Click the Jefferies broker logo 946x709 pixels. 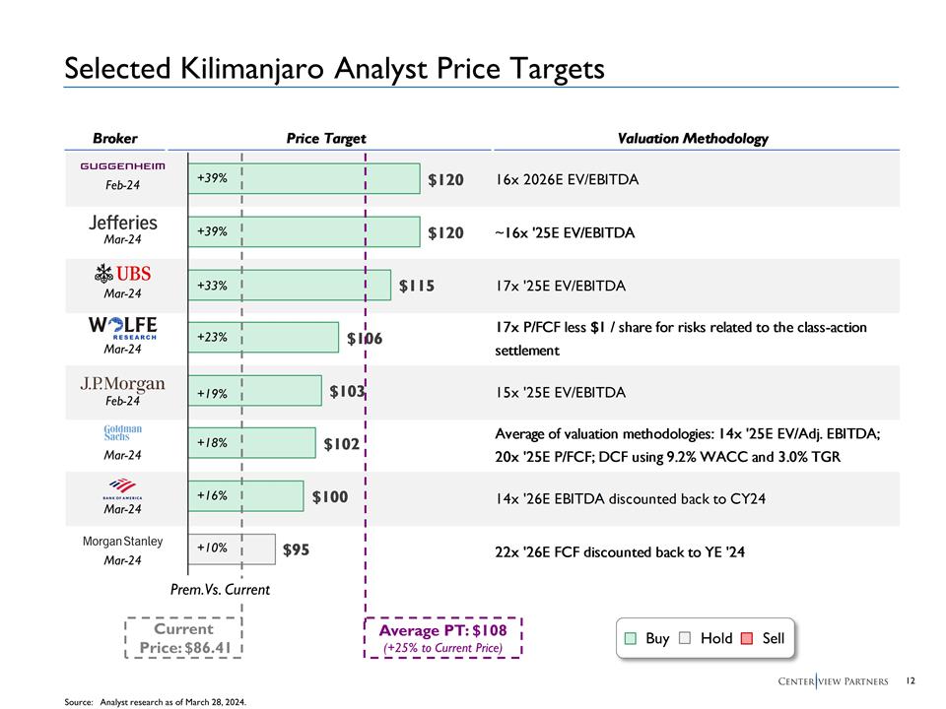coord(123,223)
